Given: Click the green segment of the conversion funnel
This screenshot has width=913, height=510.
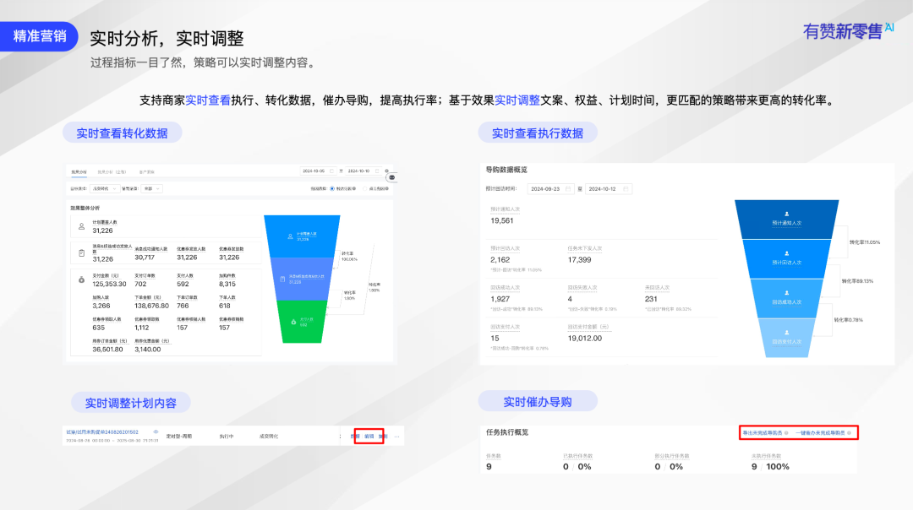Looking at the screenshot, I should tap(302, 322).
